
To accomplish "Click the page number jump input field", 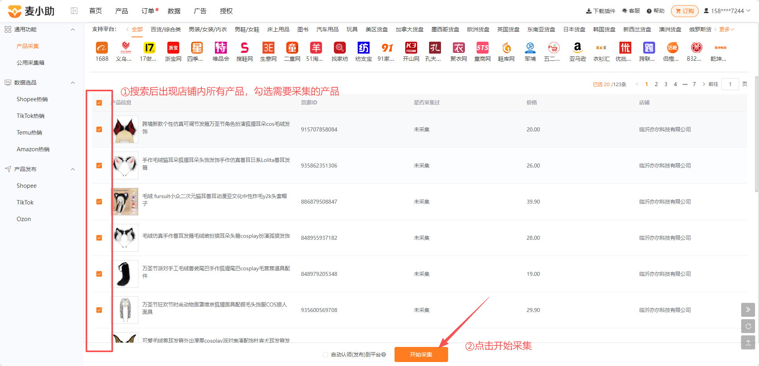I will point(730,84).
